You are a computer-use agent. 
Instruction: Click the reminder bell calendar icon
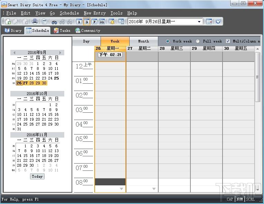click(x=112, y=21)
